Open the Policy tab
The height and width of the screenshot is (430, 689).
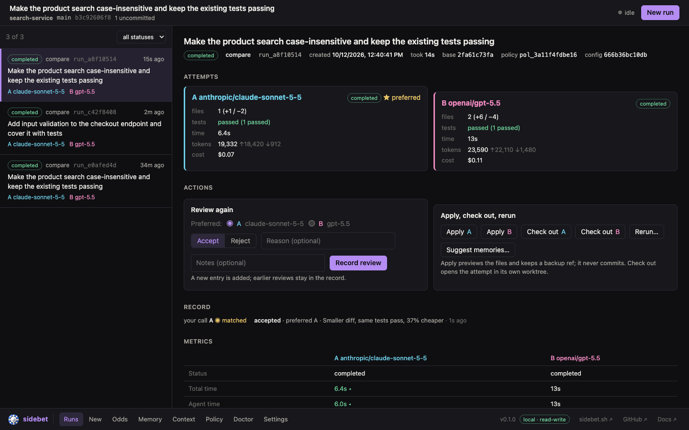[x=214, y=419]
